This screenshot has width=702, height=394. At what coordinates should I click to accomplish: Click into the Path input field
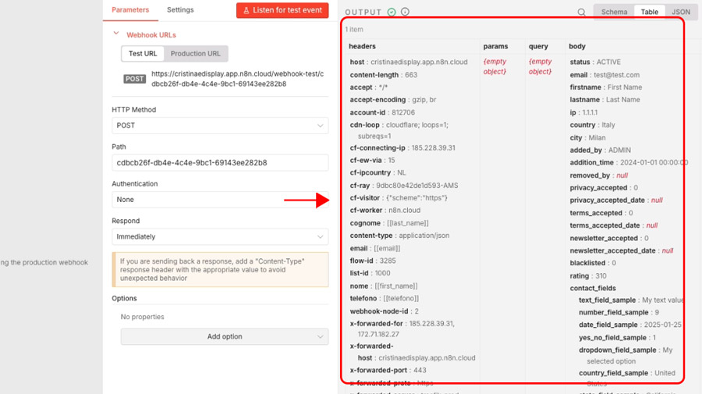pos(220,163)
